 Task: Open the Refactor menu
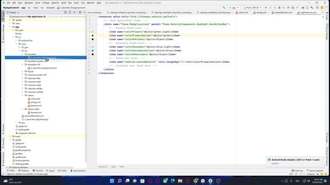point(55,3)
